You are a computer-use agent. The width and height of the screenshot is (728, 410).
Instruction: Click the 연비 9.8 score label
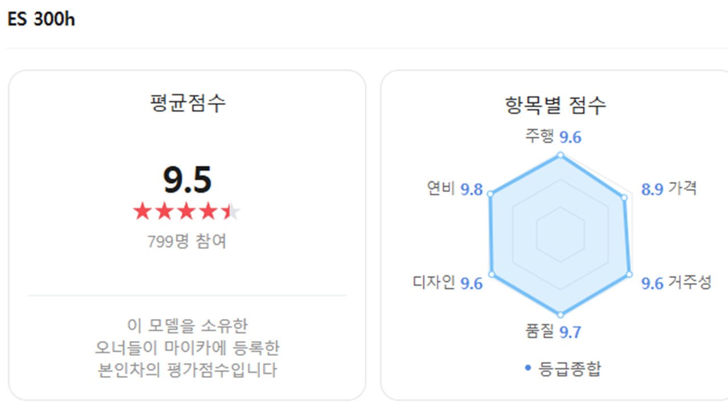[x=455, y=189]
